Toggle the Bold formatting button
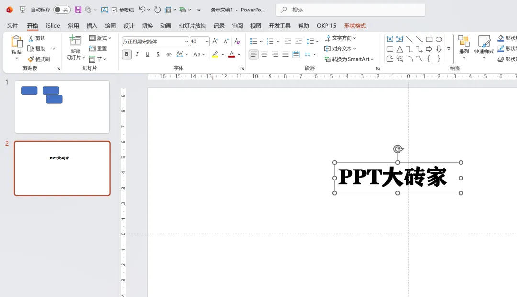 click(126, 54)
